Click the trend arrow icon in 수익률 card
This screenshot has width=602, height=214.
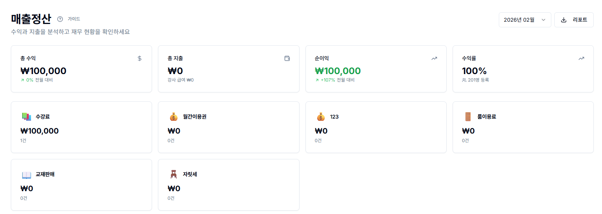581,58
